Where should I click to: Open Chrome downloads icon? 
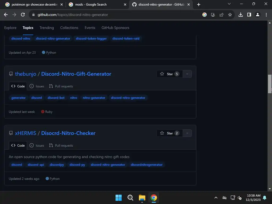[x=241, y=15]
